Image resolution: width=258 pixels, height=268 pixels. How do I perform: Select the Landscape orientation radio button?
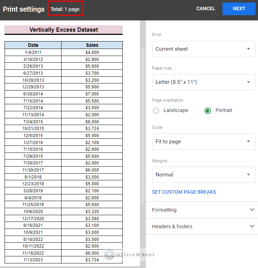click(156, 111)
